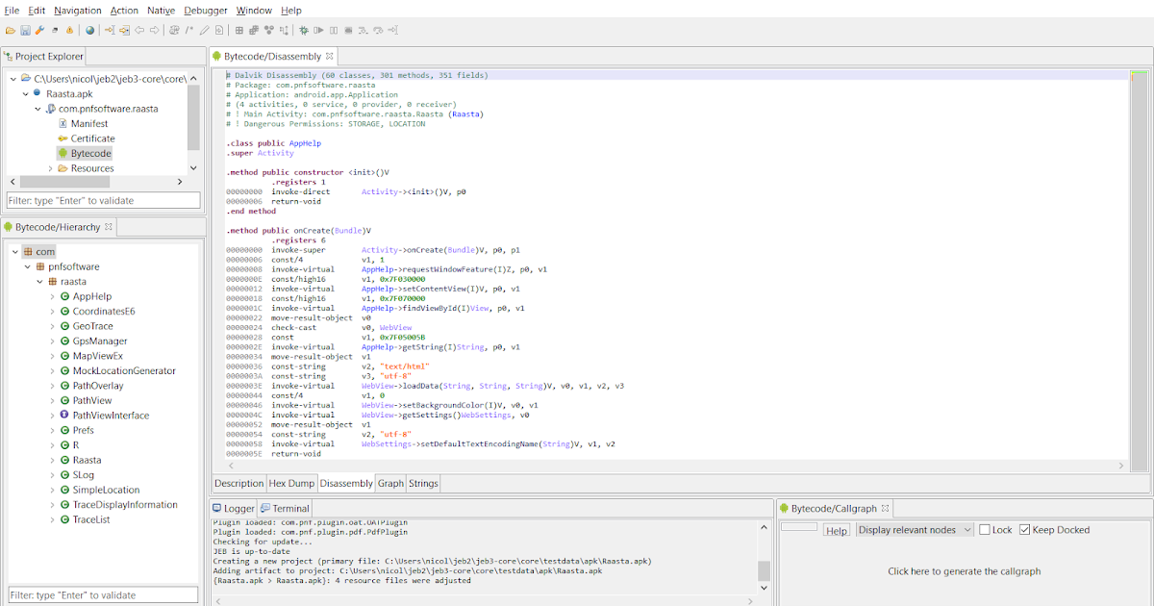Open the Display relevant nodes dropdown
This screenshot has height=606, width=1154.
pos(915,530)
